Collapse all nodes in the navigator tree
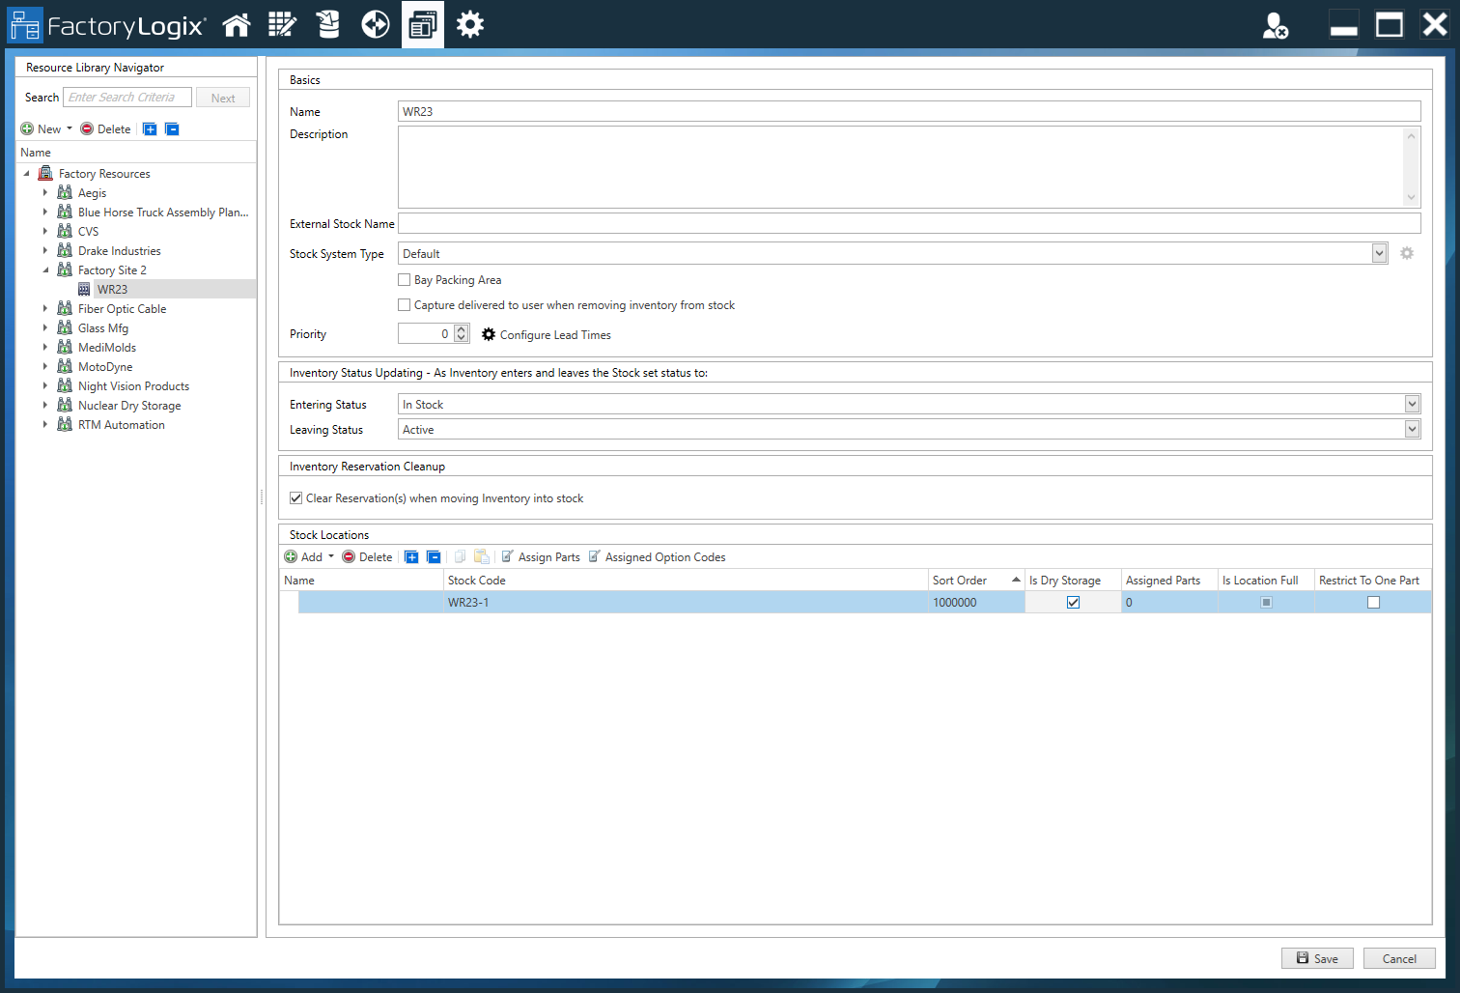This screenshot has height=993, width=1460. point(172,129)
